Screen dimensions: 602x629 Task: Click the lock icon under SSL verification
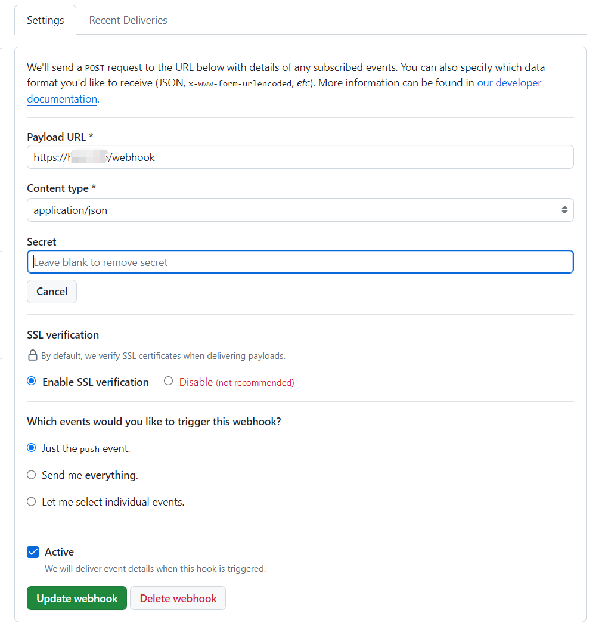pos(33,356)
